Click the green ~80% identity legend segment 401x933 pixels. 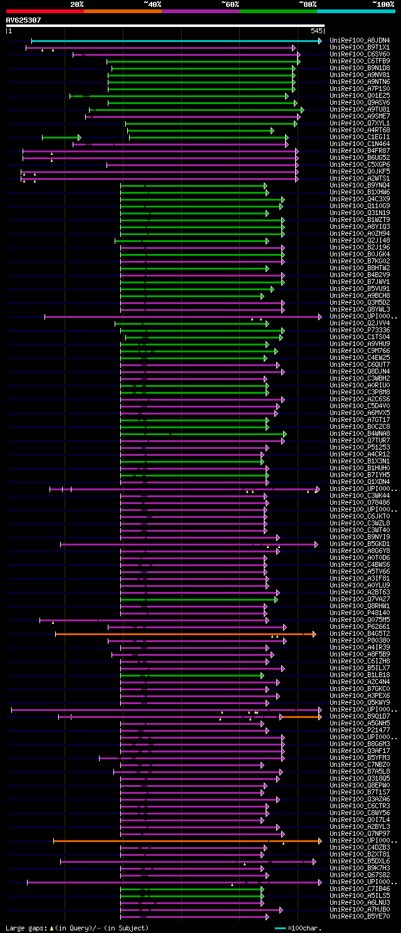pos(278,11)
